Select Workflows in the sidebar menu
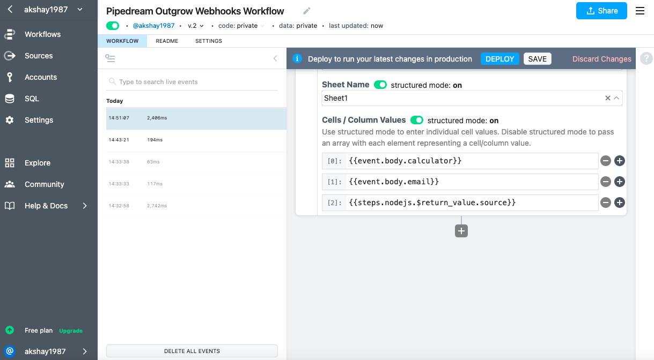The height and width of the screenshot is (360, 654). pyautogui.click(x=43, y=34)
